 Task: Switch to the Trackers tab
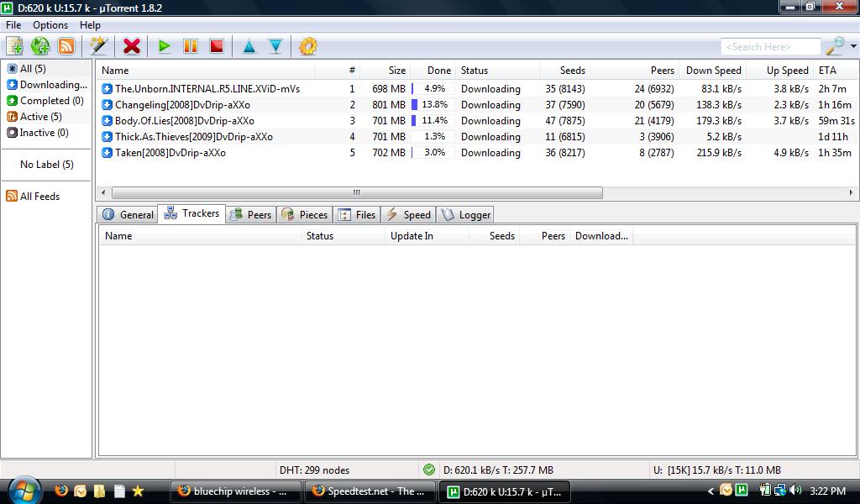point(192,213)
